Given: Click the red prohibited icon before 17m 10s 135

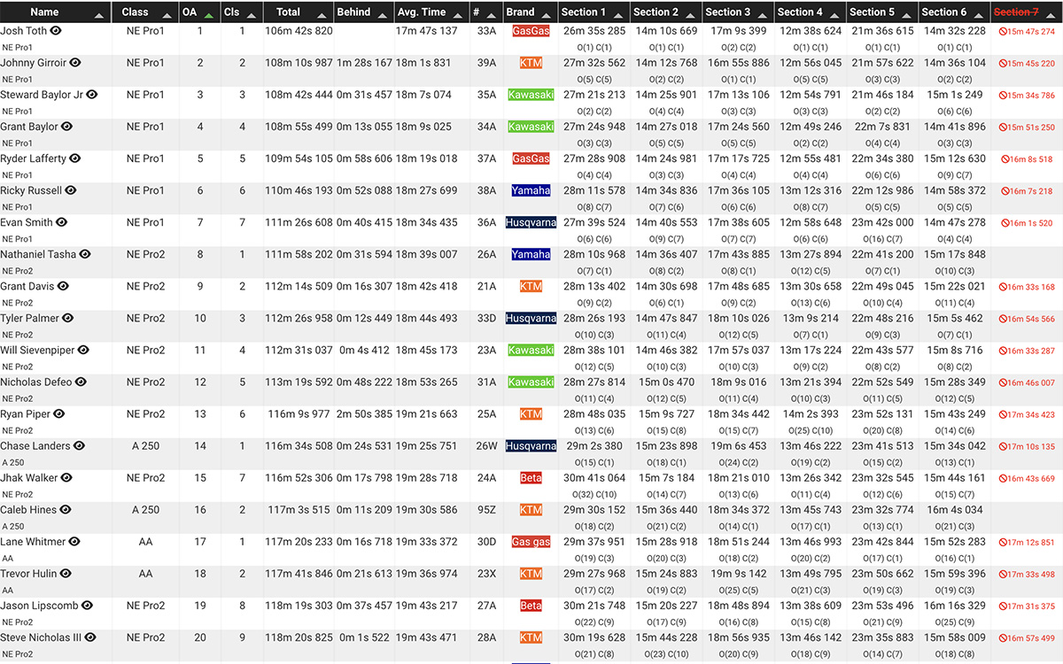Looking at the screenshot, I should pyautogui.click(x=1004, y=447).
